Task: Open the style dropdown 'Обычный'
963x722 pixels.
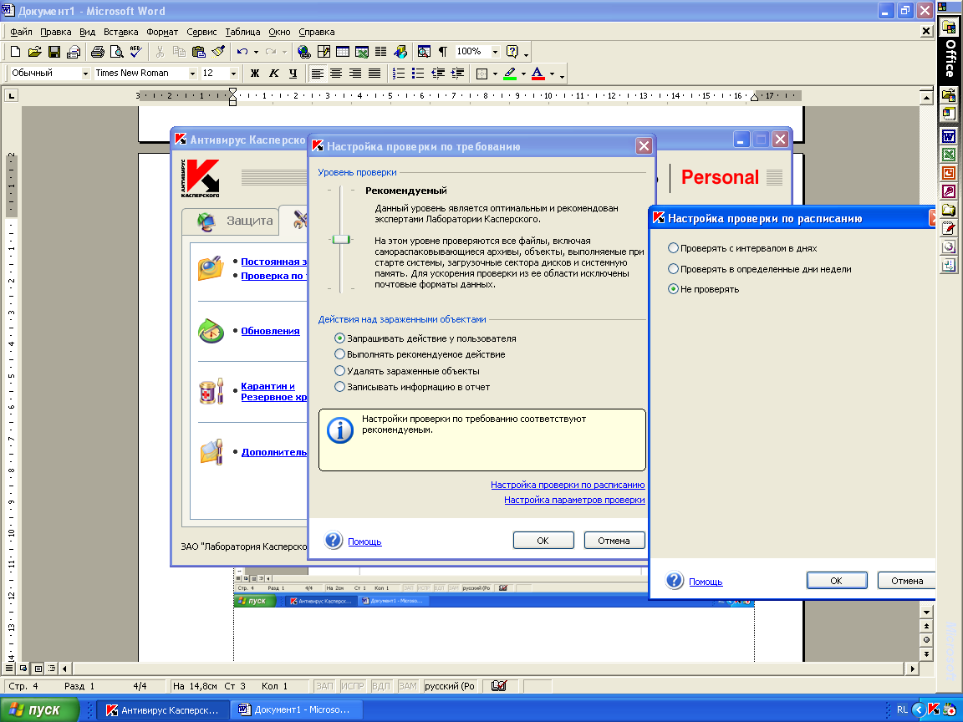Action: click(x=85, y=74)
